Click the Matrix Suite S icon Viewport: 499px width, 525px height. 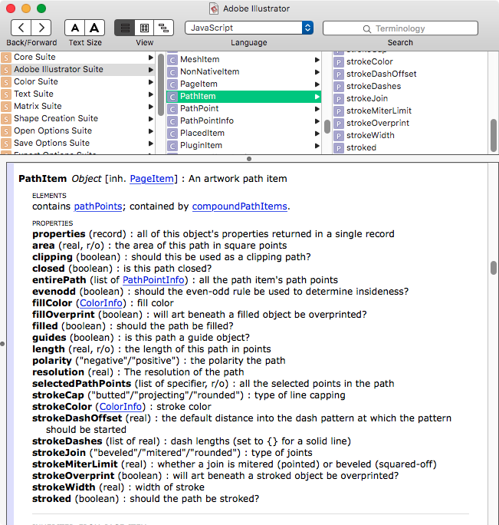pyautogui.click(x=6, y=107)
